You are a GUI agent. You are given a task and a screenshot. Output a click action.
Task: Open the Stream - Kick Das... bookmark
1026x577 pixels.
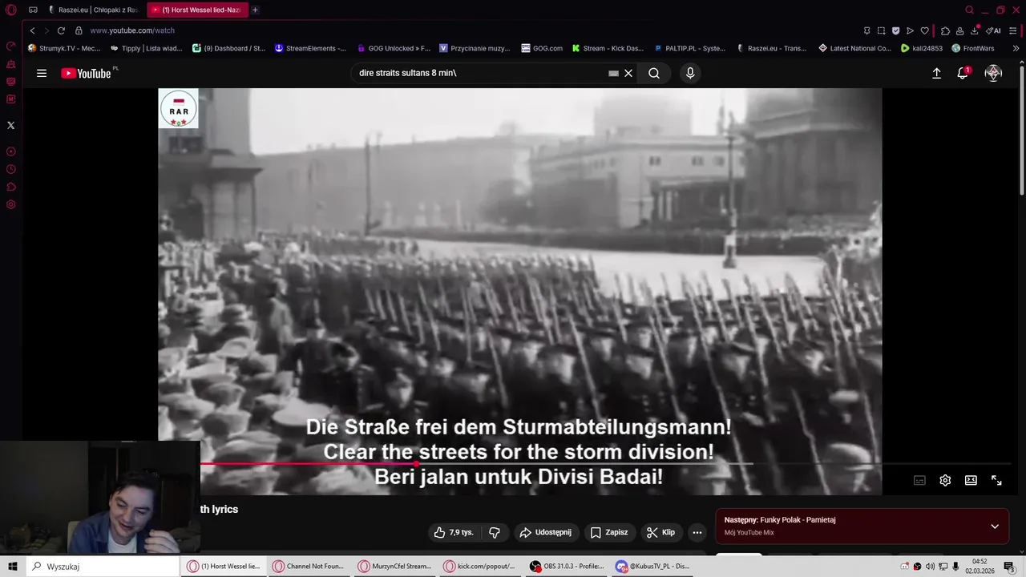[608, 48]
